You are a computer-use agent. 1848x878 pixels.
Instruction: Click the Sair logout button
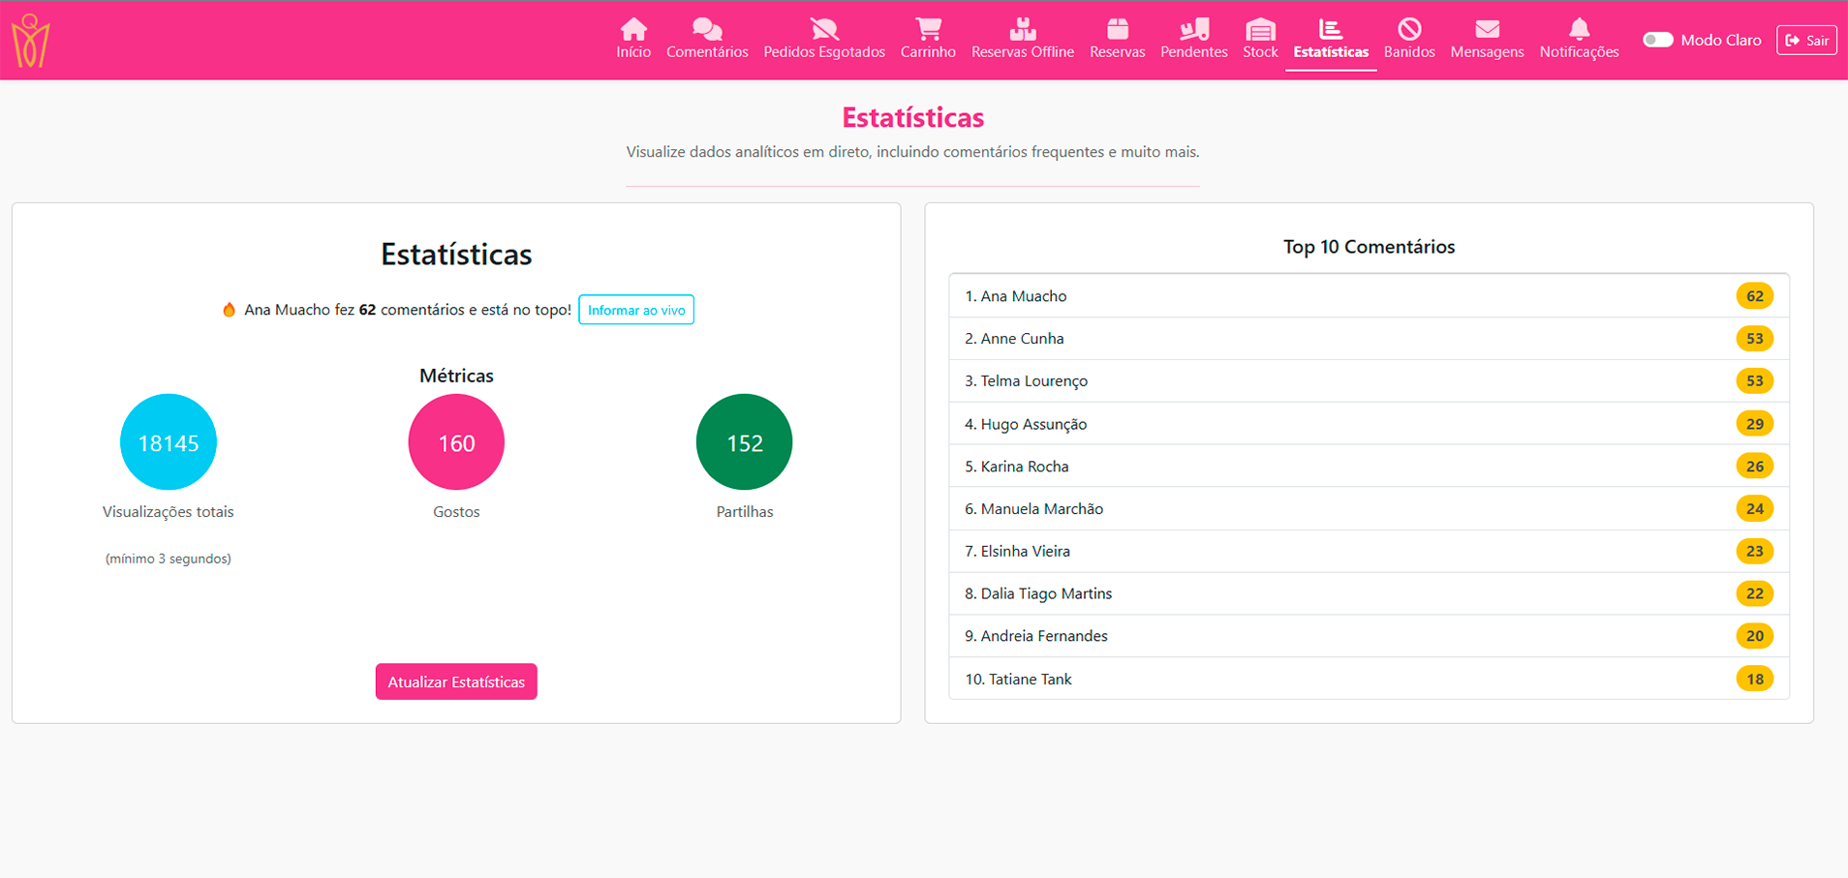[x=1806, y=40]
